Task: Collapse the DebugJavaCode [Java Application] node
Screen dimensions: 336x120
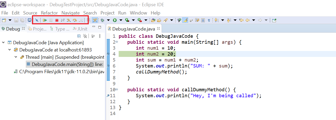Action: [x=3, y=42]
